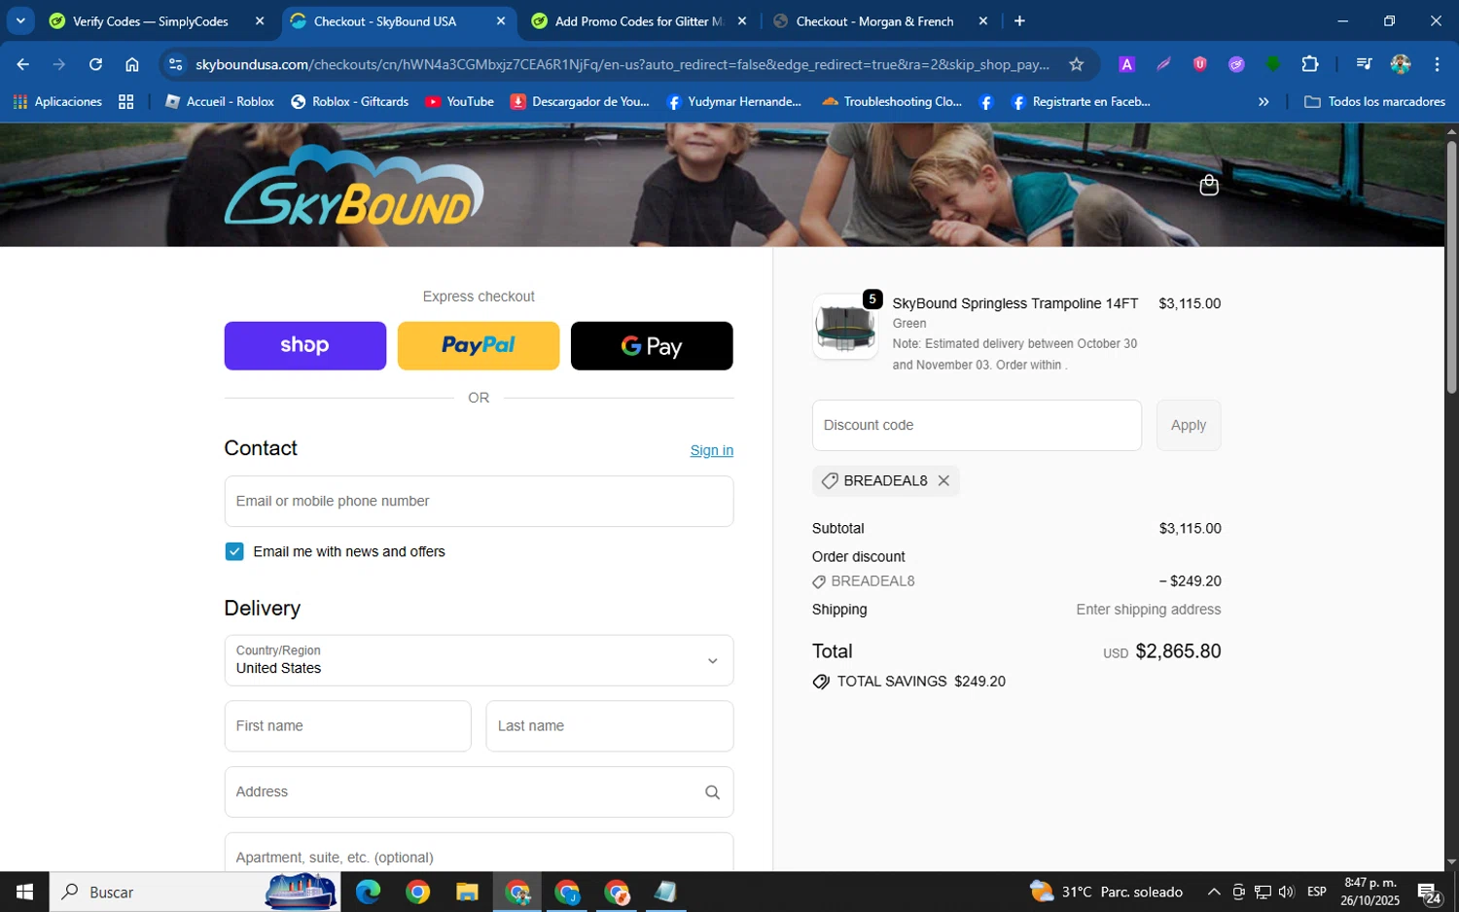Open Microsoft Edge from the taskbar
Viewport: 1459px width, 912px height.
click(x=368, y=892)
